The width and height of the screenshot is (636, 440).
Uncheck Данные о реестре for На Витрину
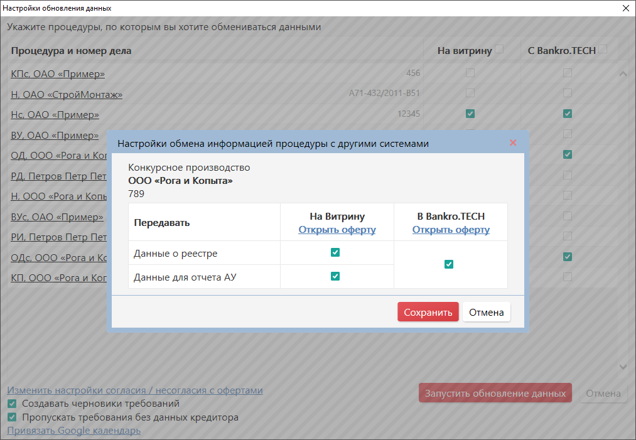pos(335,252)
